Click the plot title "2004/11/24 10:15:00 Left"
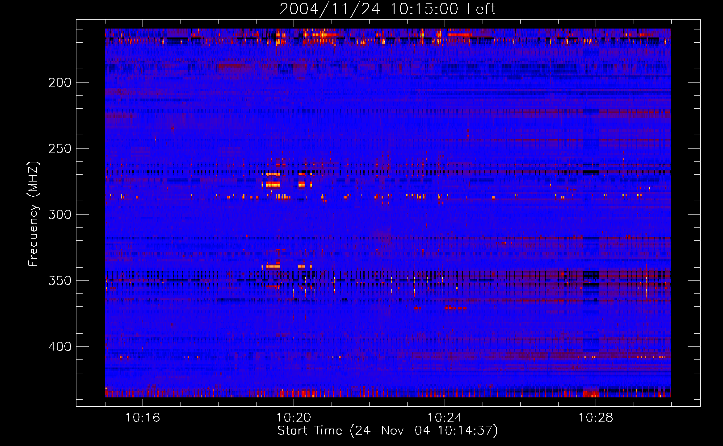This screenshot has height=446, width=723. click(387, 9)
